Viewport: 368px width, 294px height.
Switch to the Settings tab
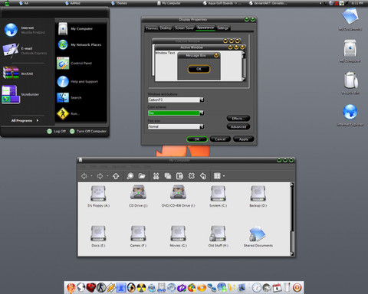[x=222, y=28]
